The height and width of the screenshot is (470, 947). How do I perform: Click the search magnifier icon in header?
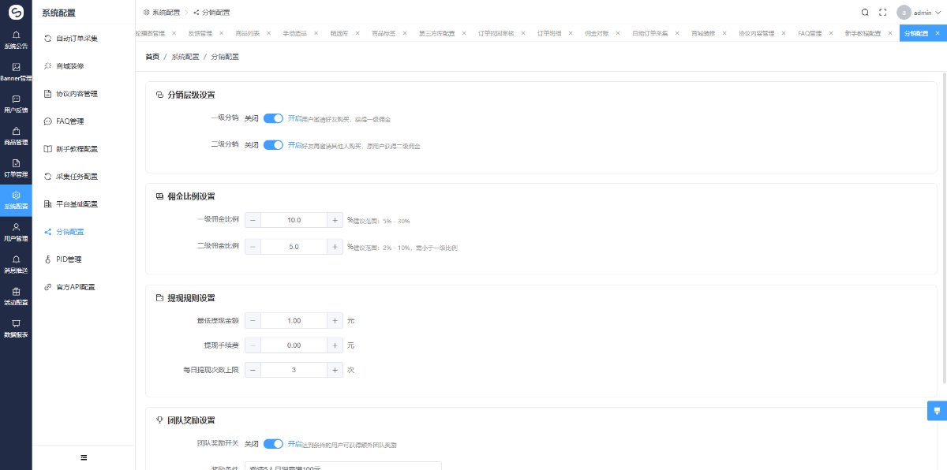click(865, 12)
